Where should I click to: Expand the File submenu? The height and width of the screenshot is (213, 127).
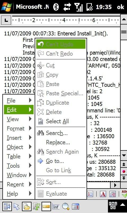(19, 100)
